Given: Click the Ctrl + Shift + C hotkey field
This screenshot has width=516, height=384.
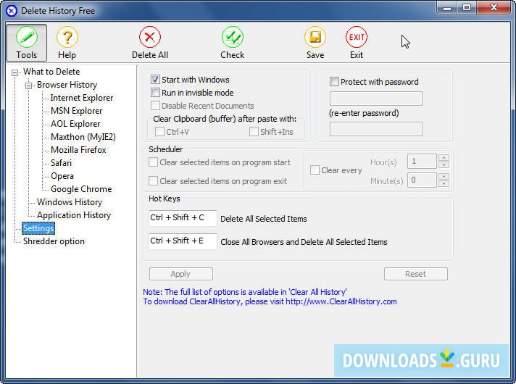Looking at the screenshot, I should 183,218.
